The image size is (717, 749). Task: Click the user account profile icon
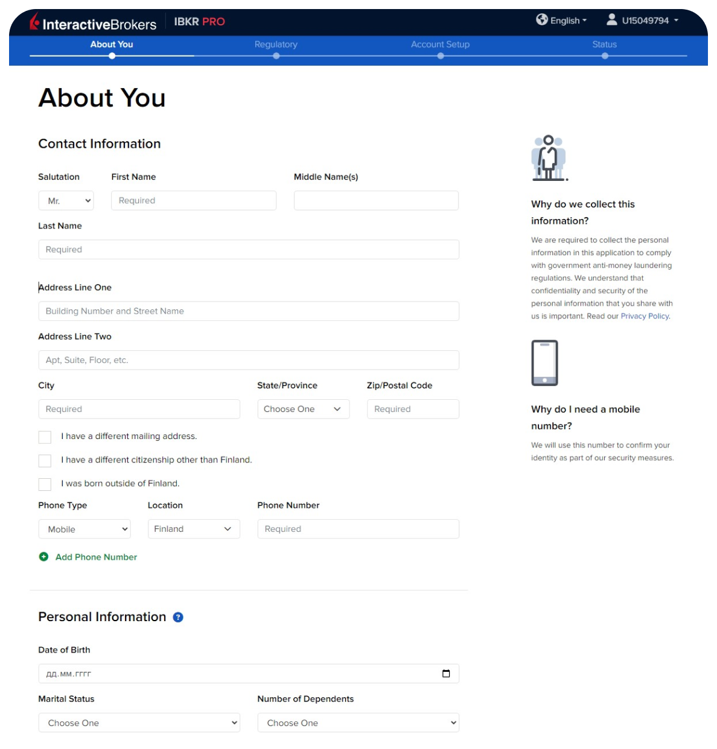[611, 20]
